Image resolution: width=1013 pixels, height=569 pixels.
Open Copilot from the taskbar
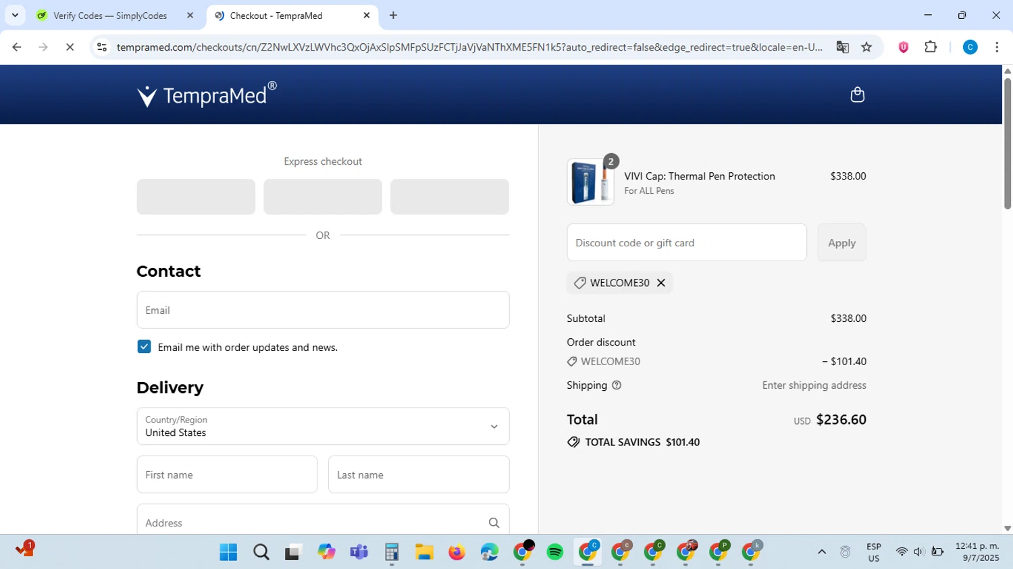[326, 552]
